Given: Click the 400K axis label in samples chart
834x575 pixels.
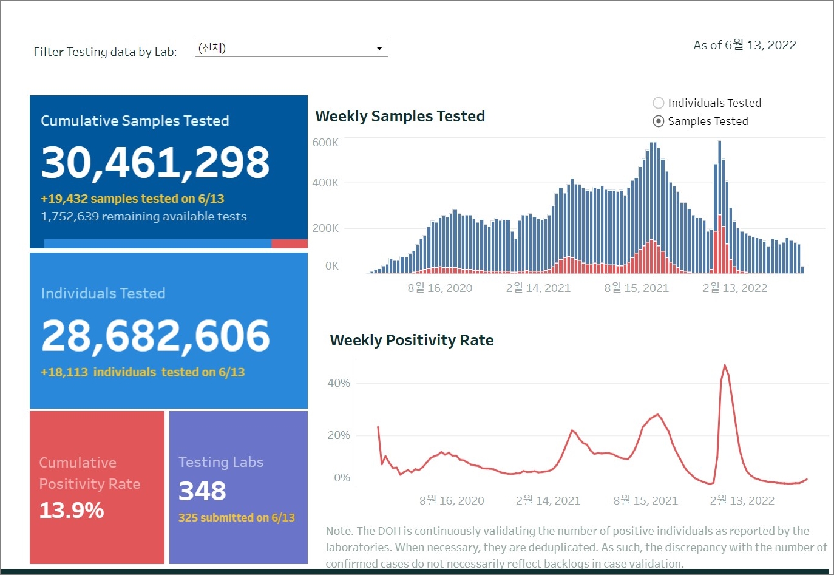Looking at the screenshot, I should tap(325, 183).
